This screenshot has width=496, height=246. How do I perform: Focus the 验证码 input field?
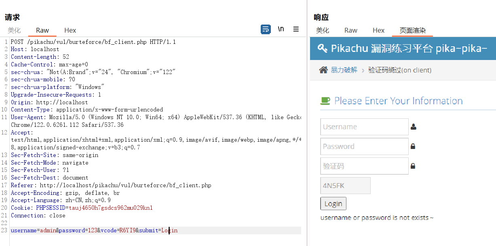point(364,166)
